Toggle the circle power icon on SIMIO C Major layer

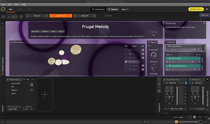[x=167, y=62]
